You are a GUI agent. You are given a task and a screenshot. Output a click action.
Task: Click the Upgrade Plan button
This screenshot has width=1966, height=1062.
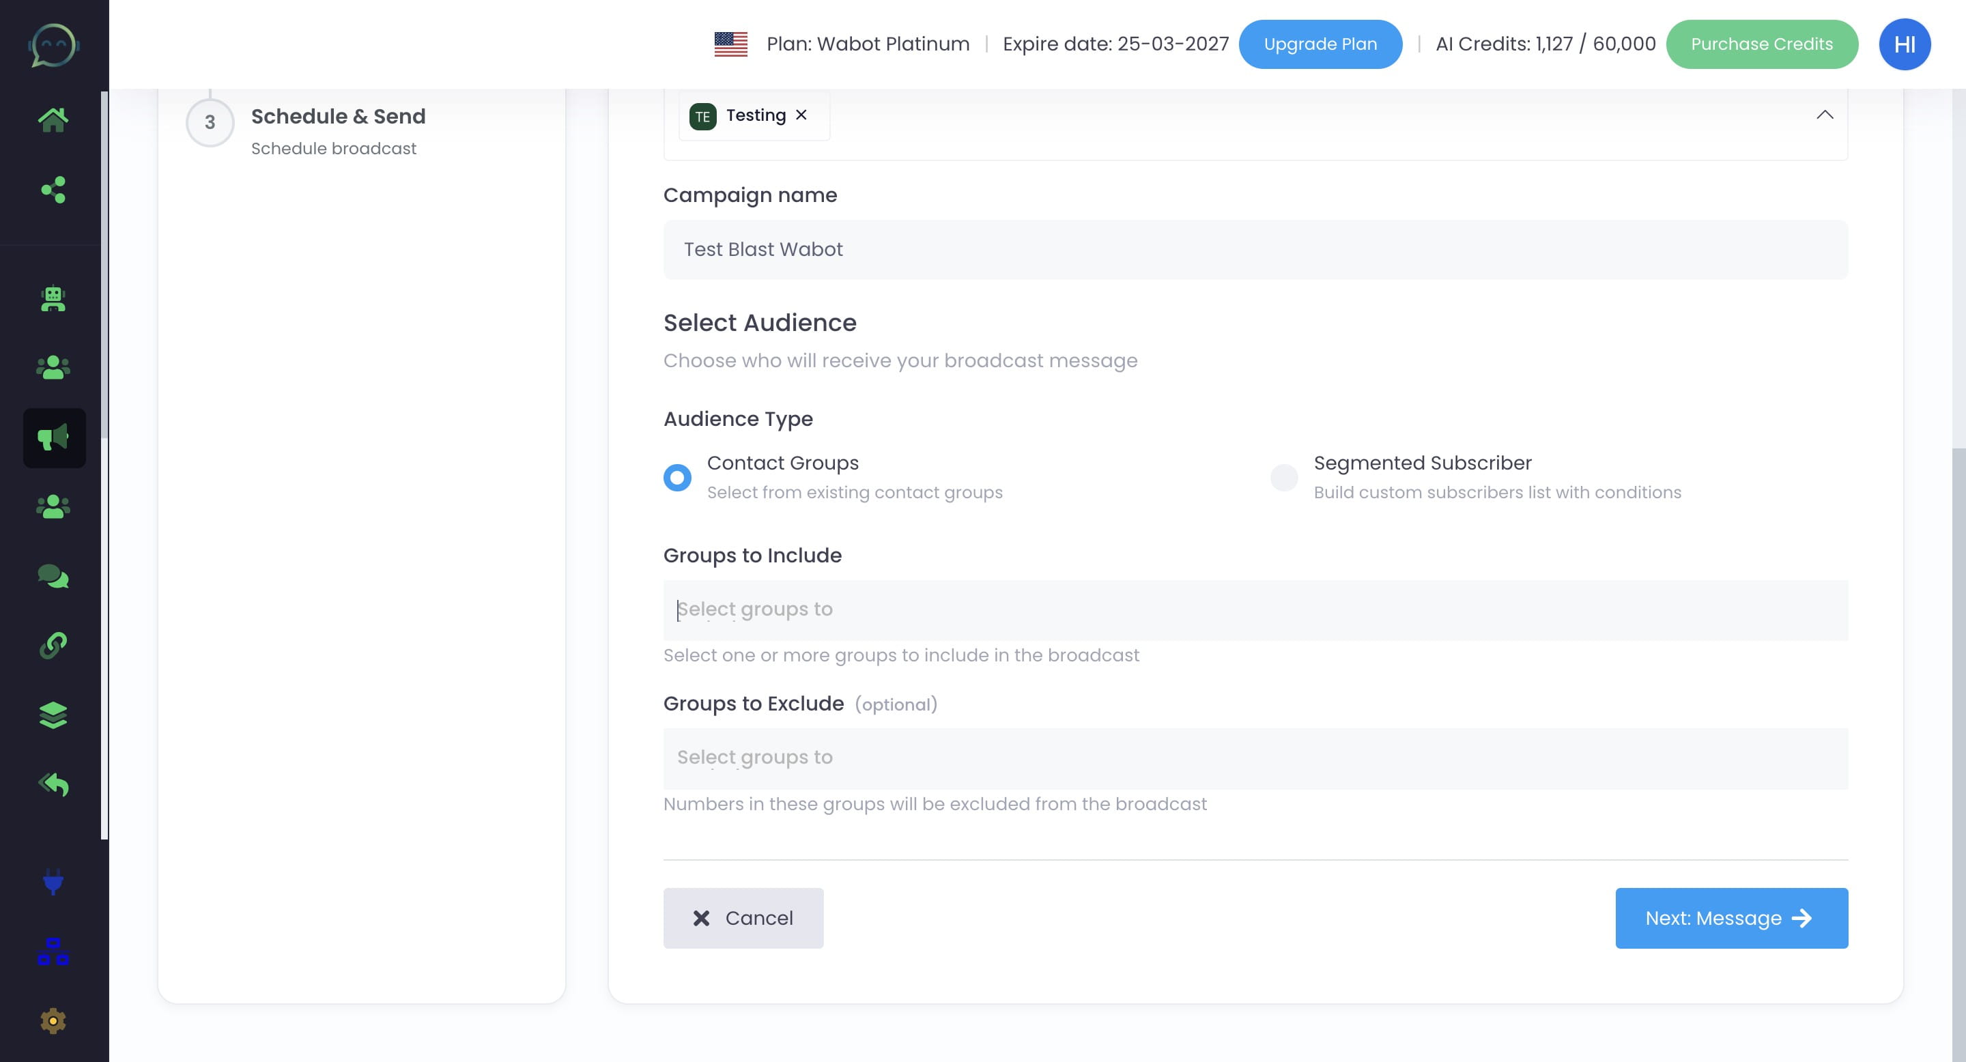point(1320,44)
